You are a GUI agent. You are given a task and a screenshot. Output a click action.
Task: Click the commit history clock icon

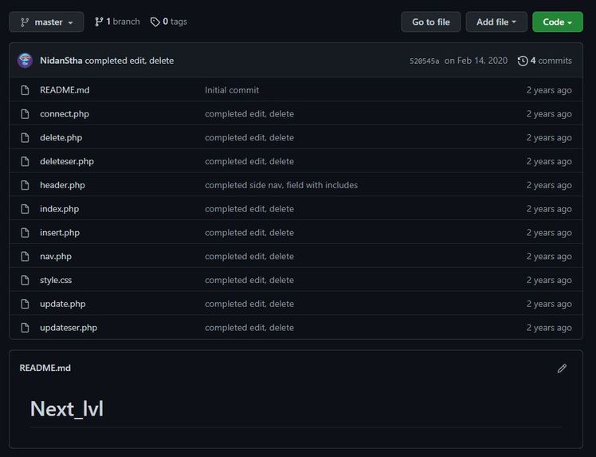(523, 61)
